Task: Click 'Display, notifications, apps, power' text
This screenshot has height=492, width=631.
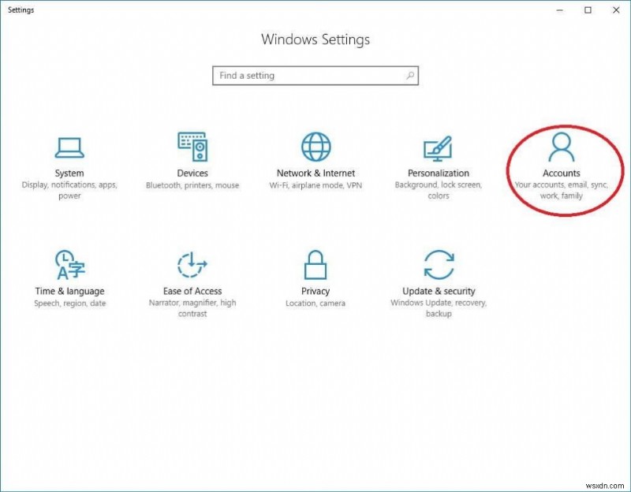Action: coord(69,190)
